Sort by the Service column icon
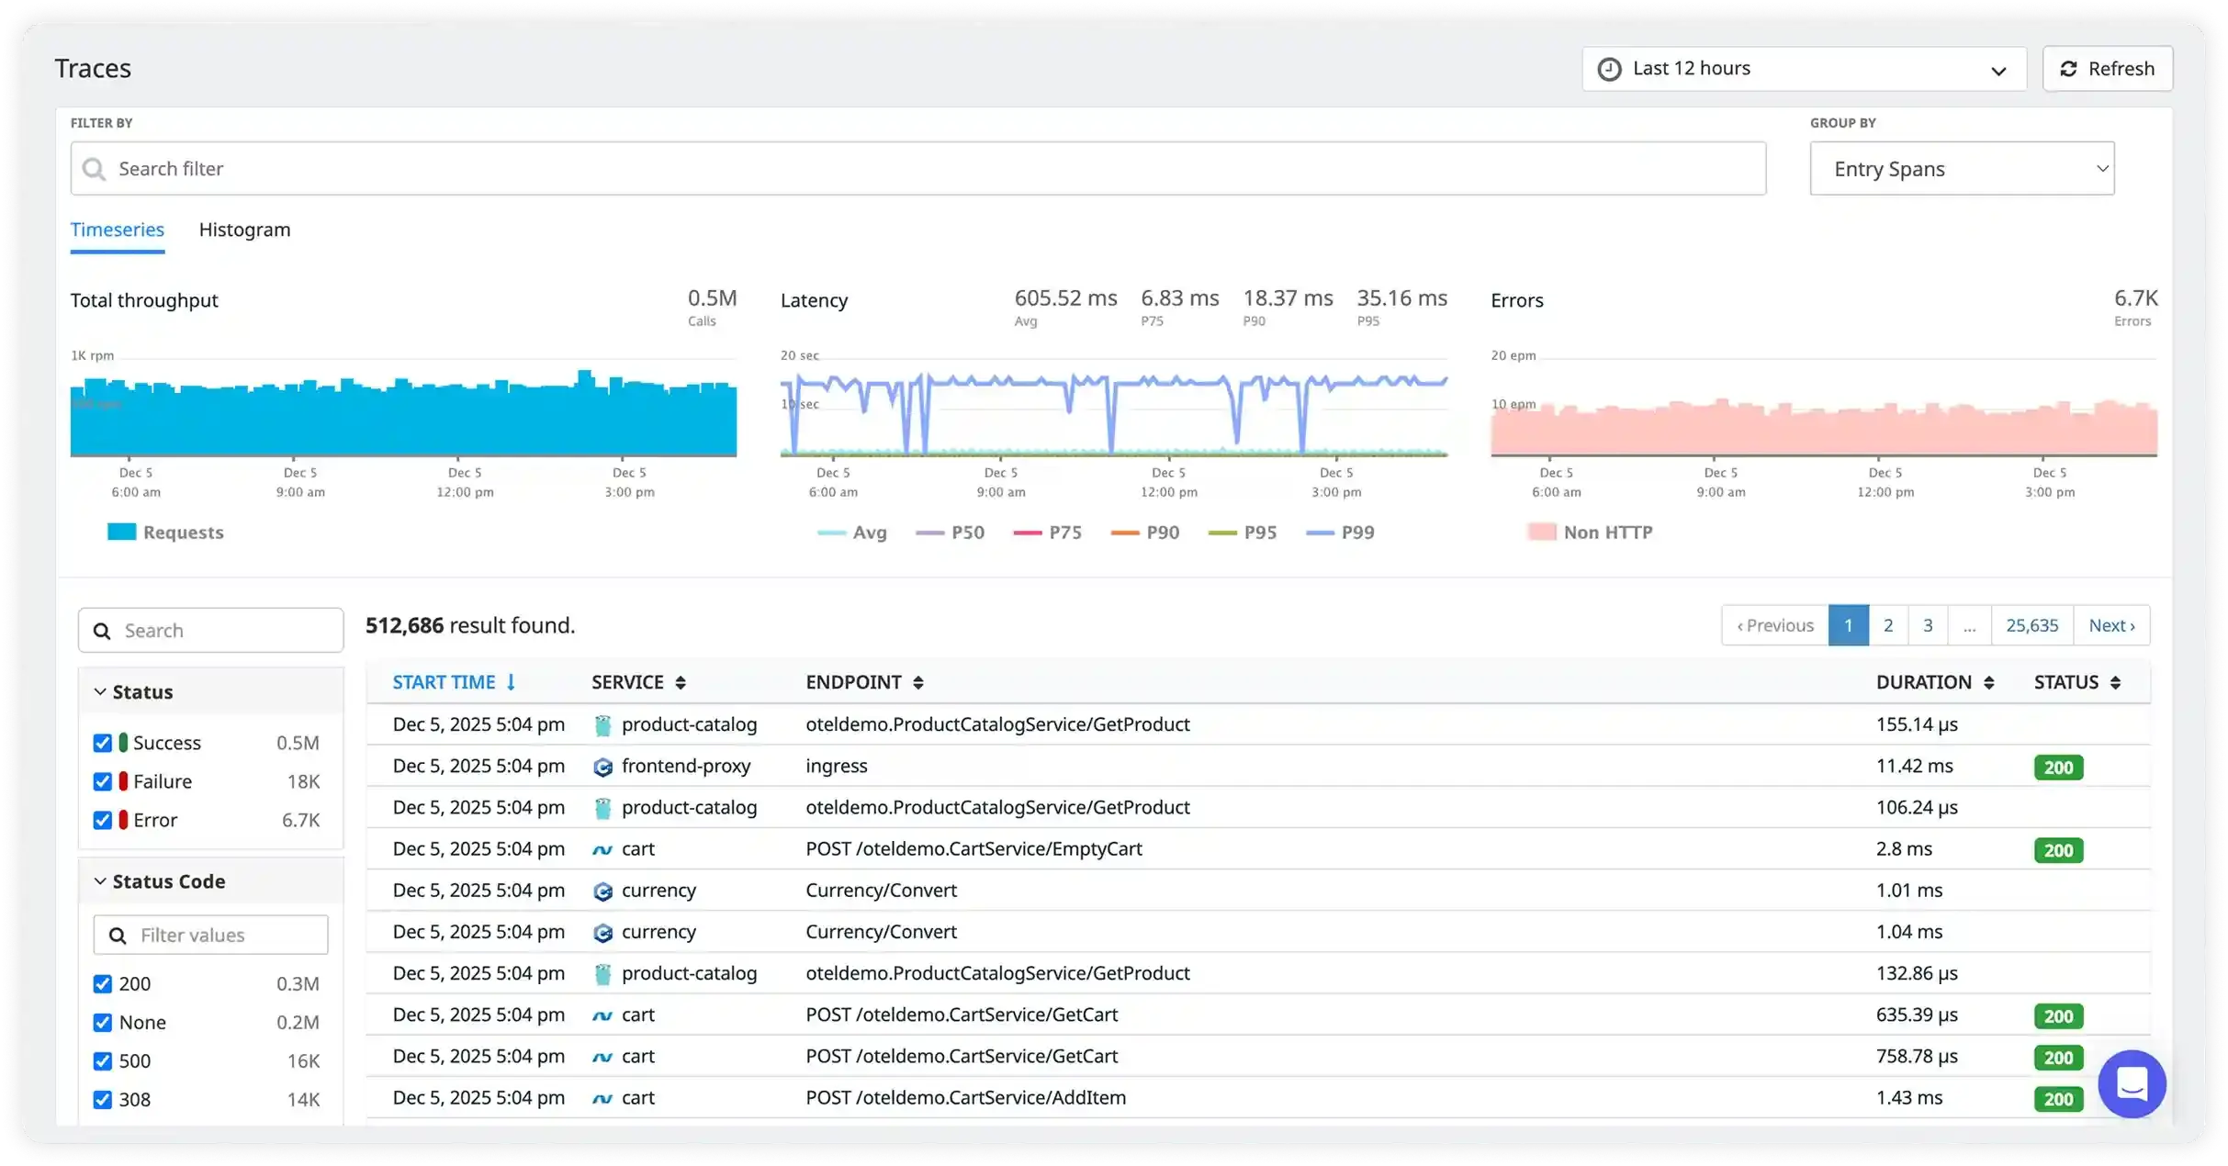 point(681,682)
